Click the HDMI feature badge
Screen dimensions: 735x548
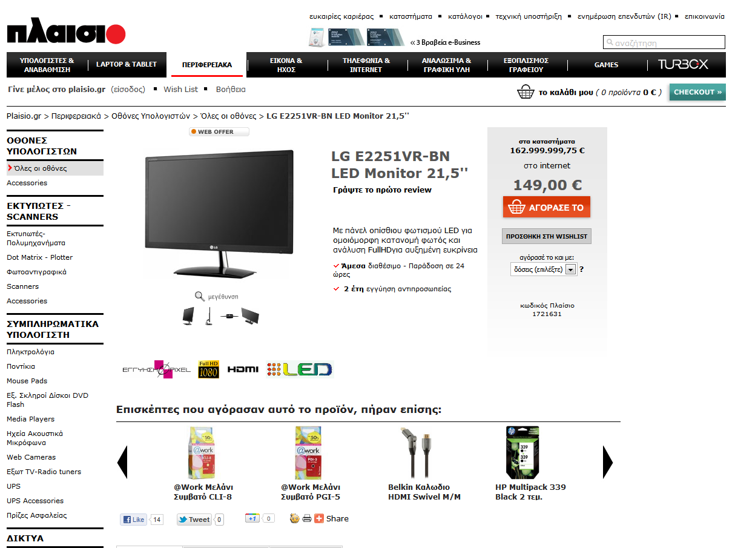pyautogui.click(x=243, y=369)
